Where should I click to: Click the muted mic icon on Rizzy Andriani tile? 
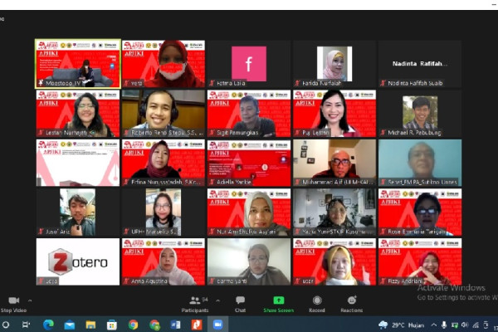click(x=383, y=281)
